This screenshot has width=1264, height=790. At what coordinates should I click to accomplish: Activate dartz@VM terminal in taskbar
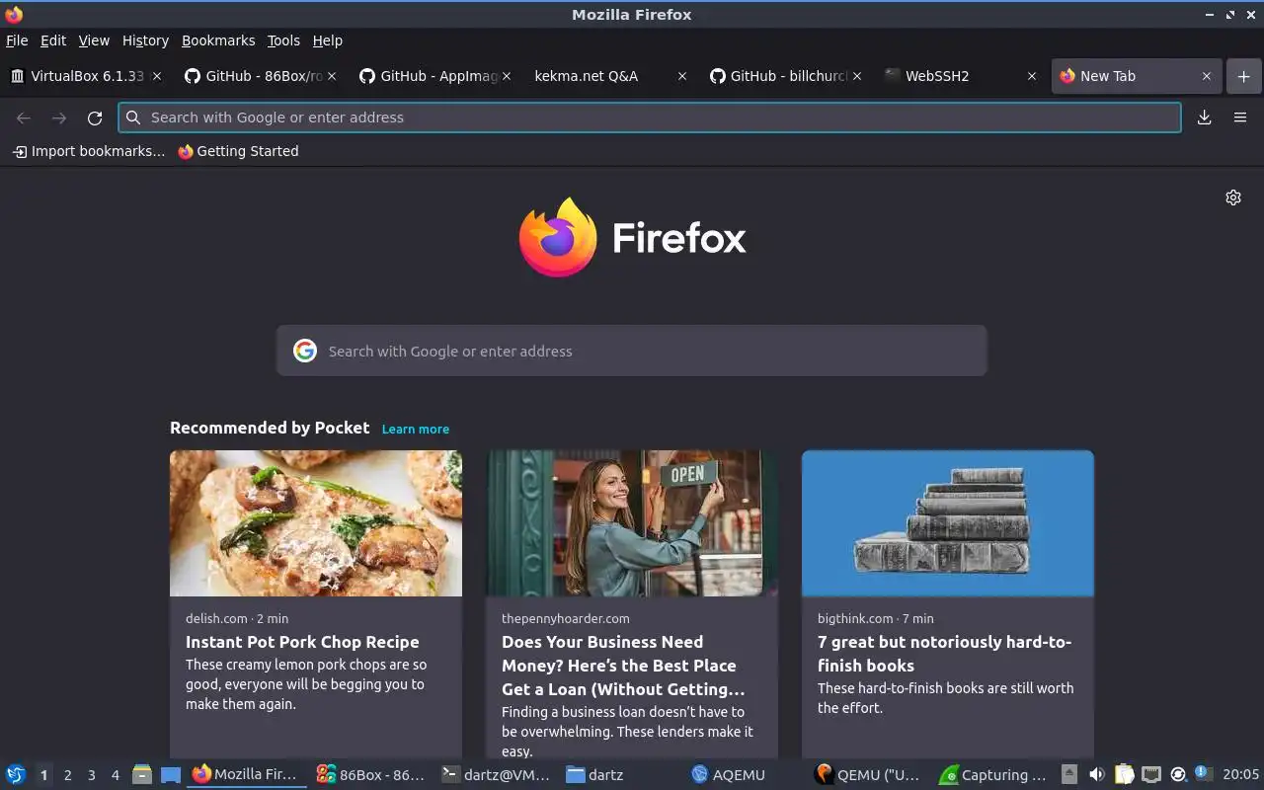tap(496, 775)
